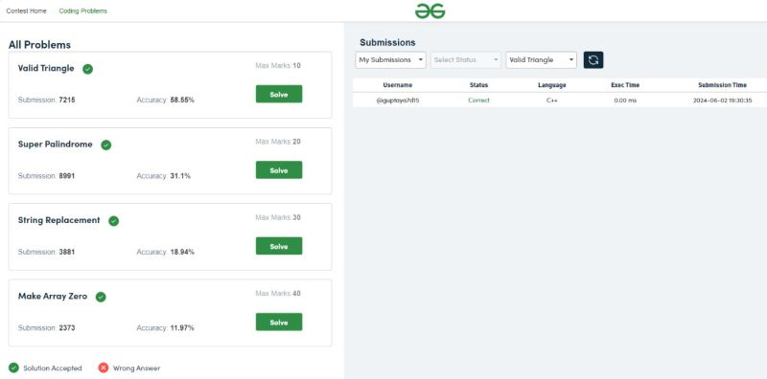Open the My Submissions dropdown
The image size is (767, 379).
coord(390,60)
